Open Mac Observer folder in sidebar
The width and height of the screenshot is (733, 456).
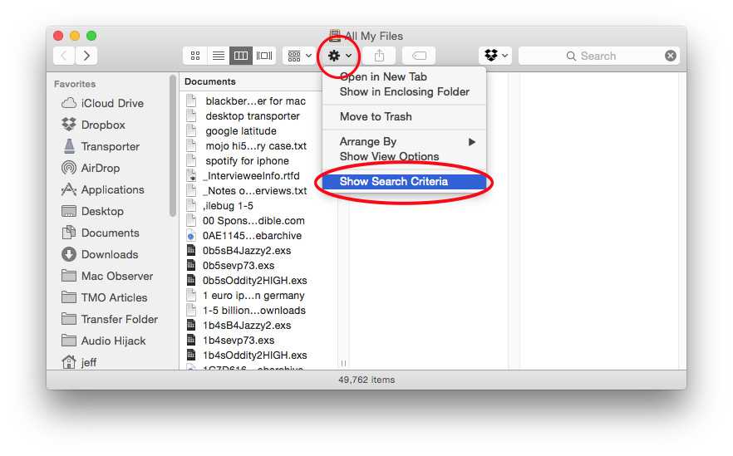coord(107,276)
